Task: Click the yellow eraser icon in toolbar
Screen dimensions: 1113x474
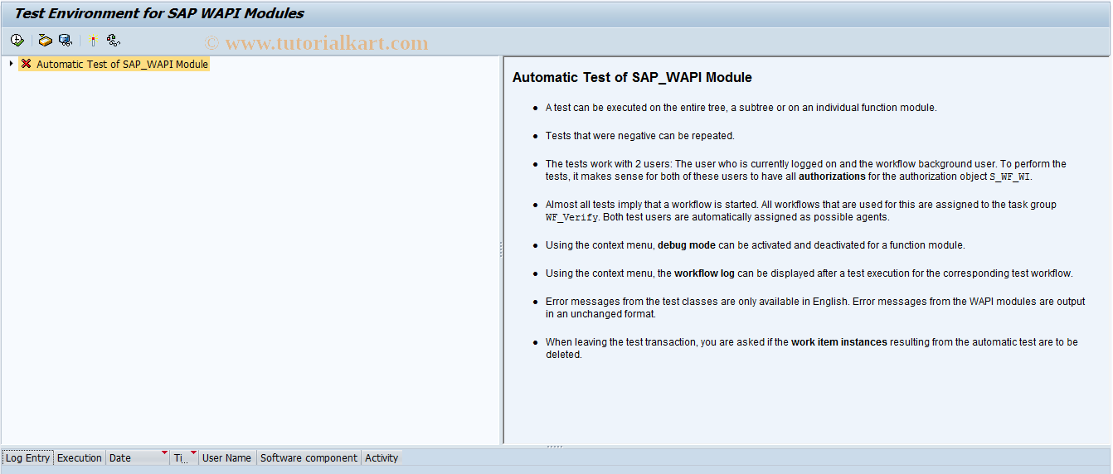Action: point(46,40)
